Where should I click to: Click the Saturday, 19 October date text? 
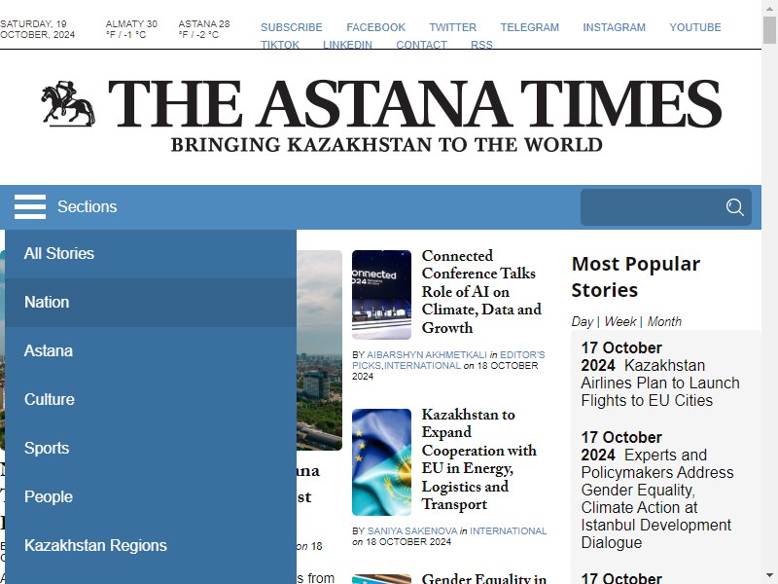pyautogui.click(x=37, y=29)
